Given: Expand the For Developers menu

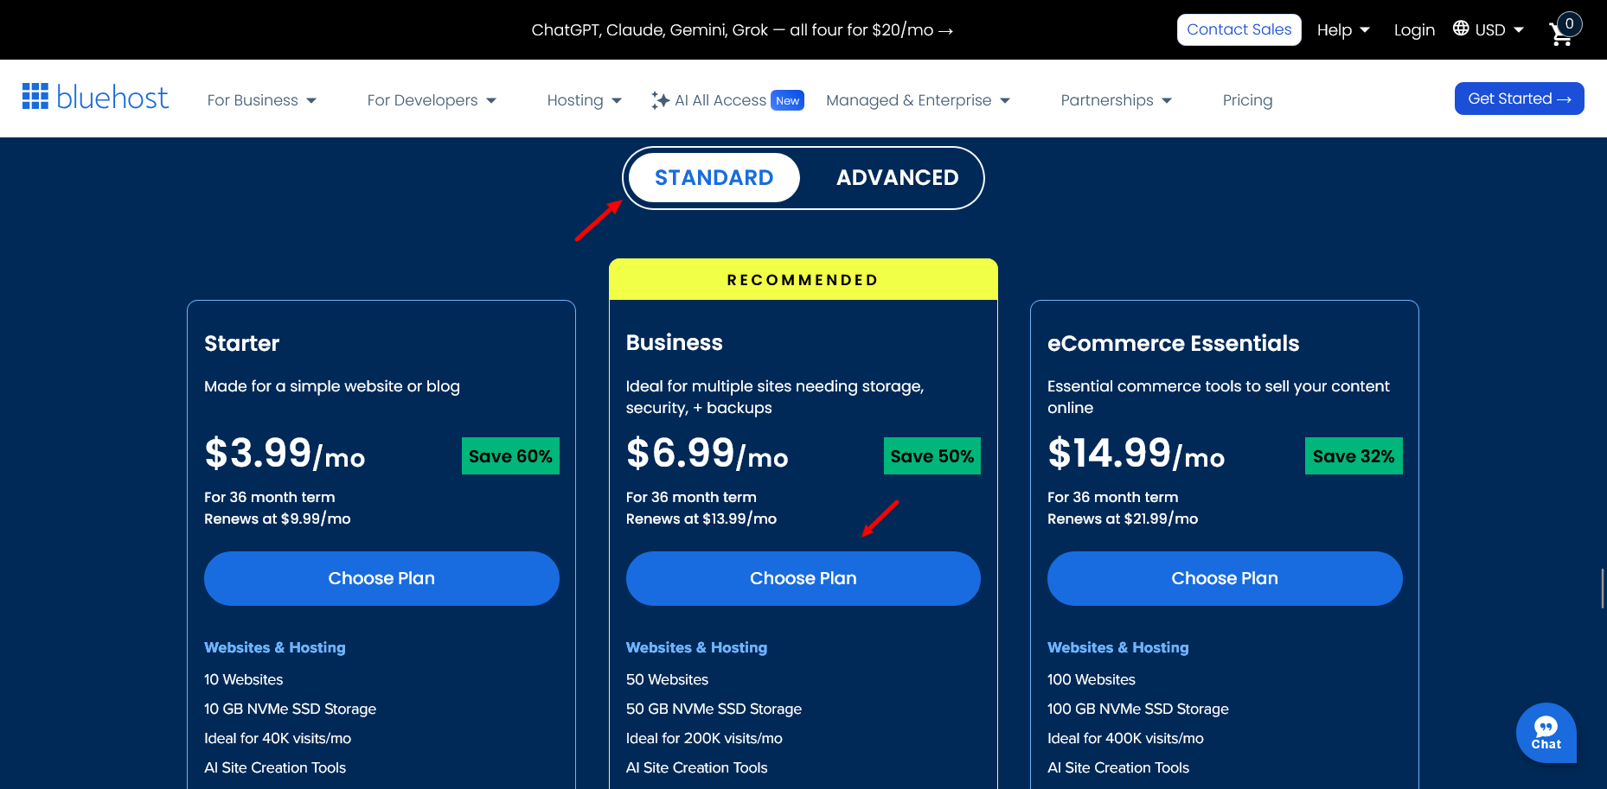Looking at the screenshot, I should pyautogui.click(x=432, y=100).
